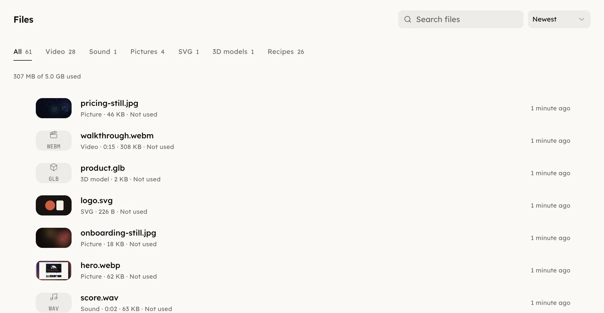The height and width of the screenshot is (313, 604).
Task: Select the score.wav file name
Action: [99, 298]
